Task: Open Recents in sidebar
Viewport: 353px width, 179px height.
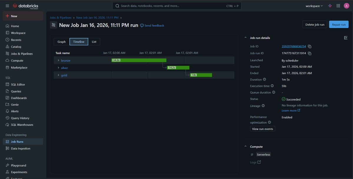Action: (x=23, y=40)
